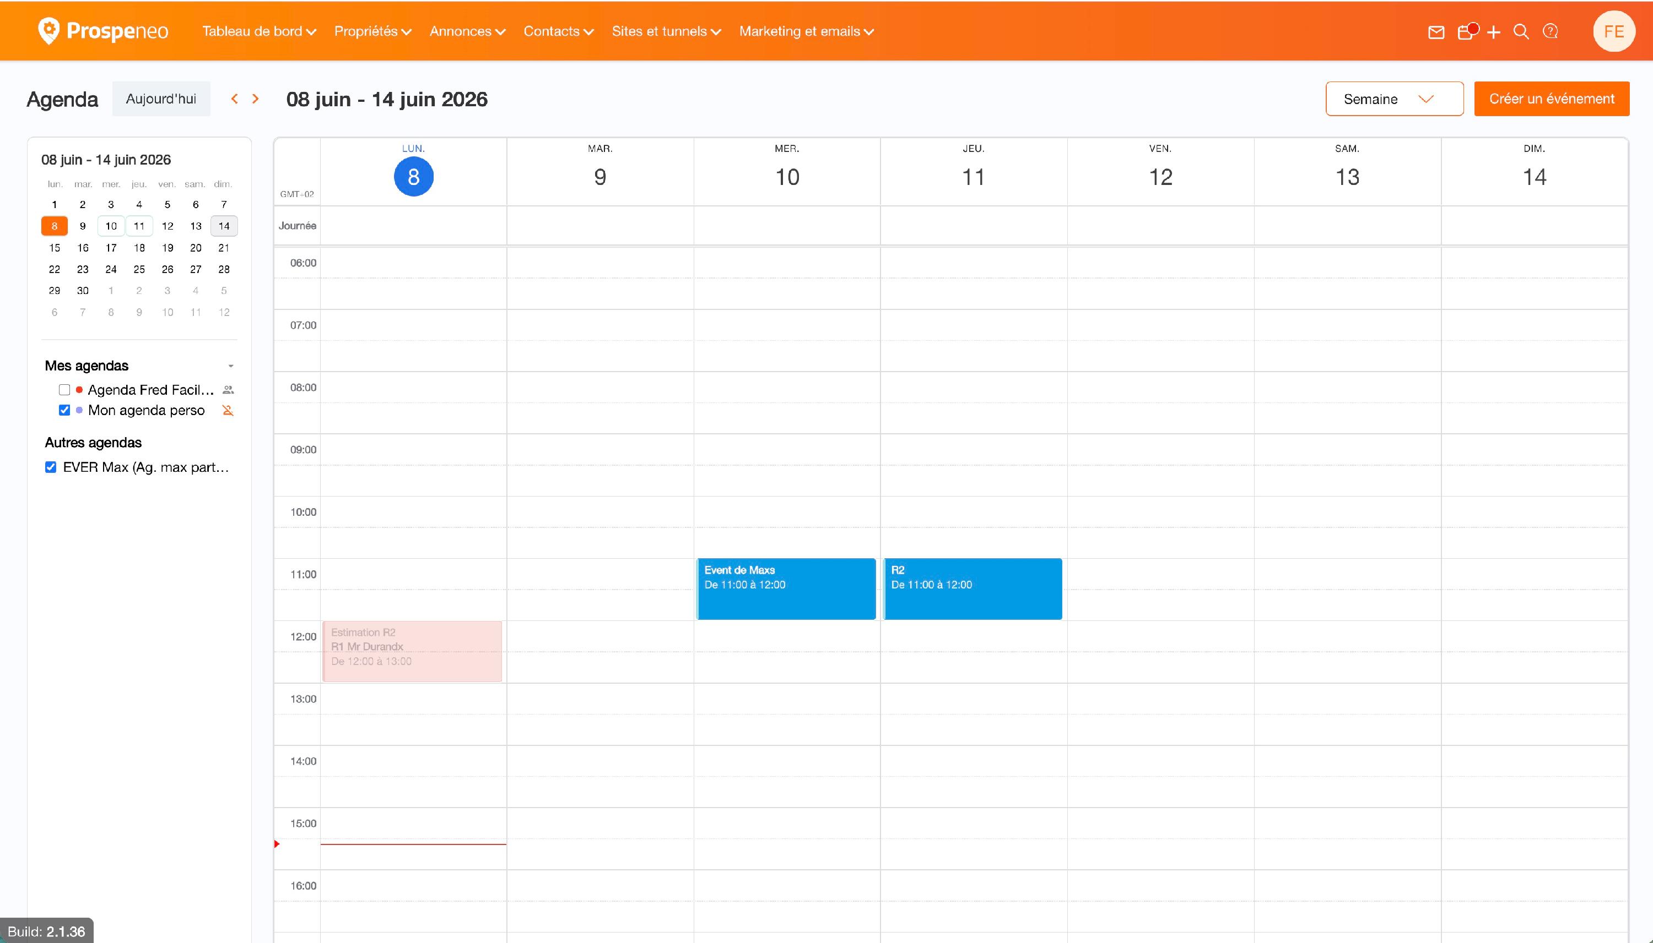Select Wednesday 10 in the week header
The height and width of the screenshot is (943, 1653).
[x=787, y=176]
